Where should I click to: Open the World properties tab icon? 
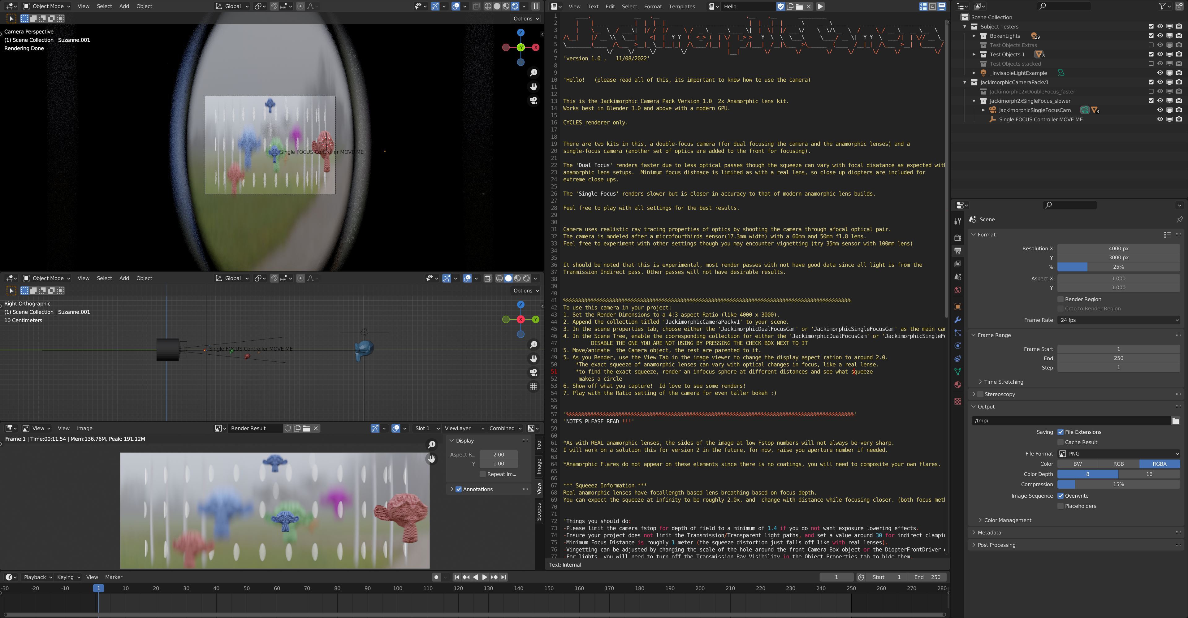[x=958, y=290]
